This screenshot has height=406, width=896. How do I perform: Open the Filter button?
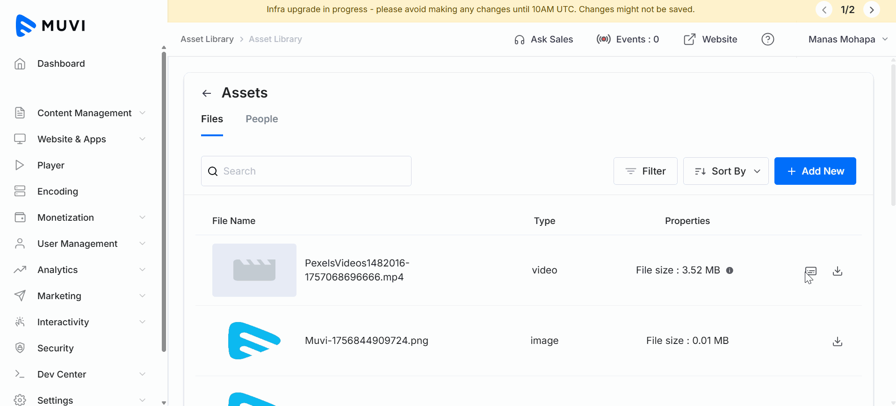click(x=645, y=171)
